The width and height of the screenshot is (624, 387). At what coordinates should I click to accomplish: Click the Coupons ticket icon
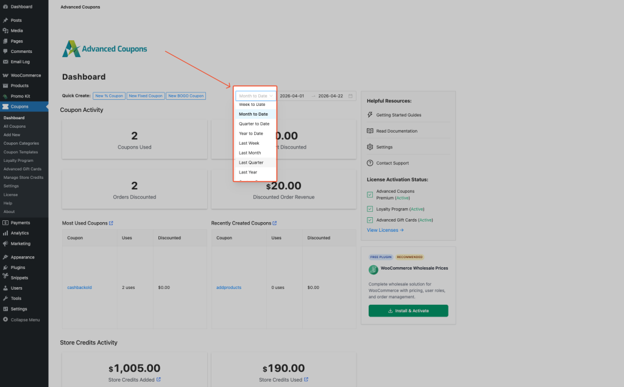point(5,106)
